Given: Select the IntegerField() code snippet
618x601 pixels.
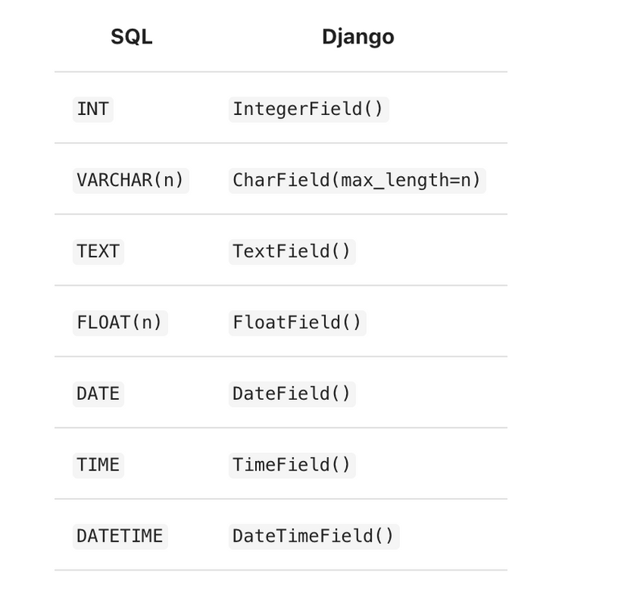Looking at the screenshot, I should click(x=309, y=109).
